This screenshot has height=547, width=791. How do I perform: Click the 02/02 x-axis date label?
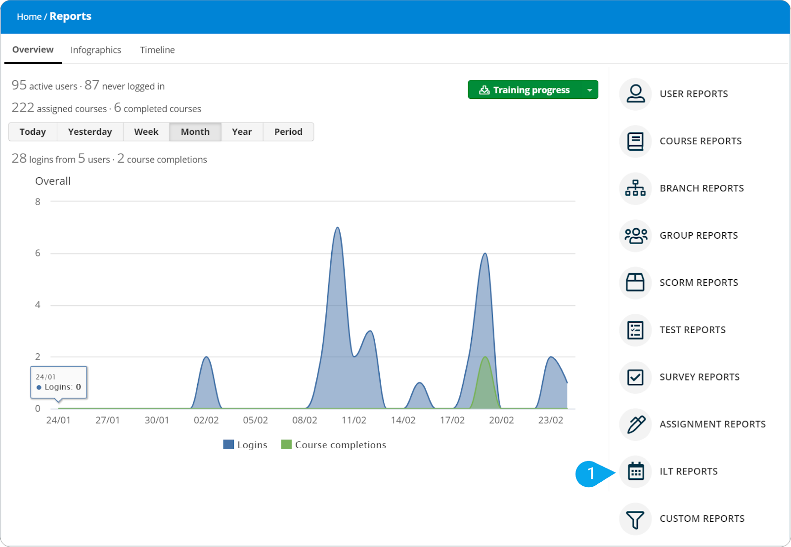pyautogui.click(x=206, y=420)
